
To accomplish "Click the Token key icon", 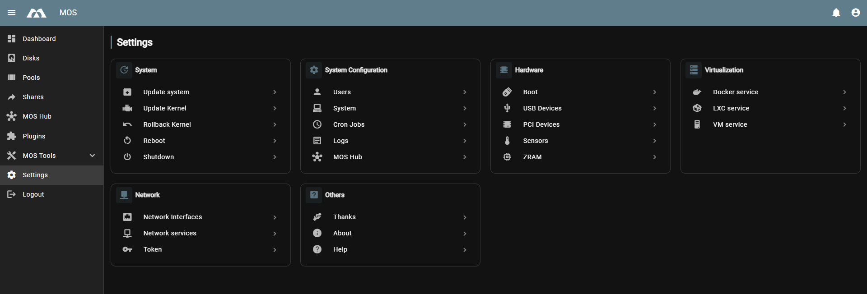I will click(127, 249).
